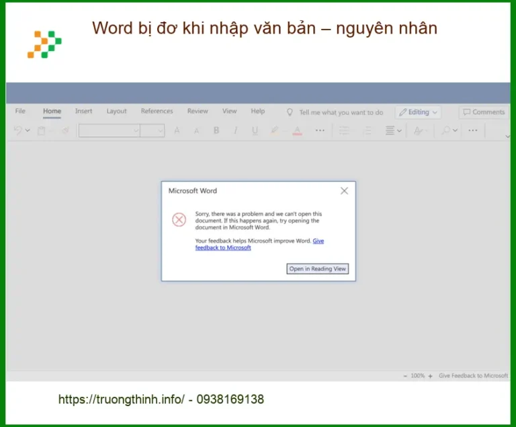Switch to the Insert tab

point(83,111)
